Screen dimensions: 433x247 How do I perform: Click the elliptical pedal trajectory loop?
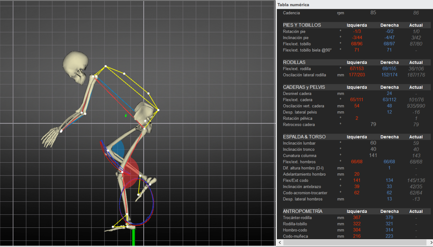(136, 202)
